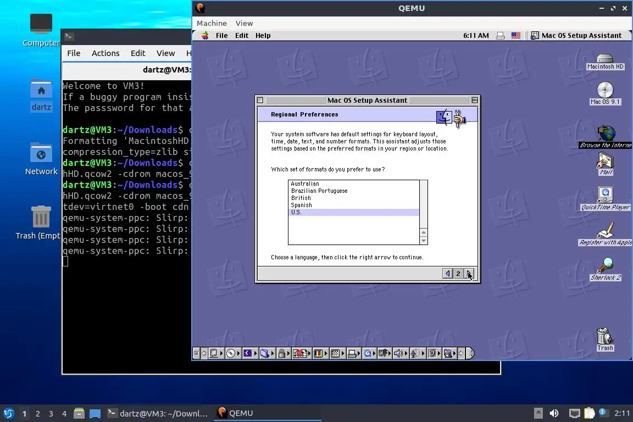Click the control strip close box
This screenshot has height=422, width=633.
(196, 353)
